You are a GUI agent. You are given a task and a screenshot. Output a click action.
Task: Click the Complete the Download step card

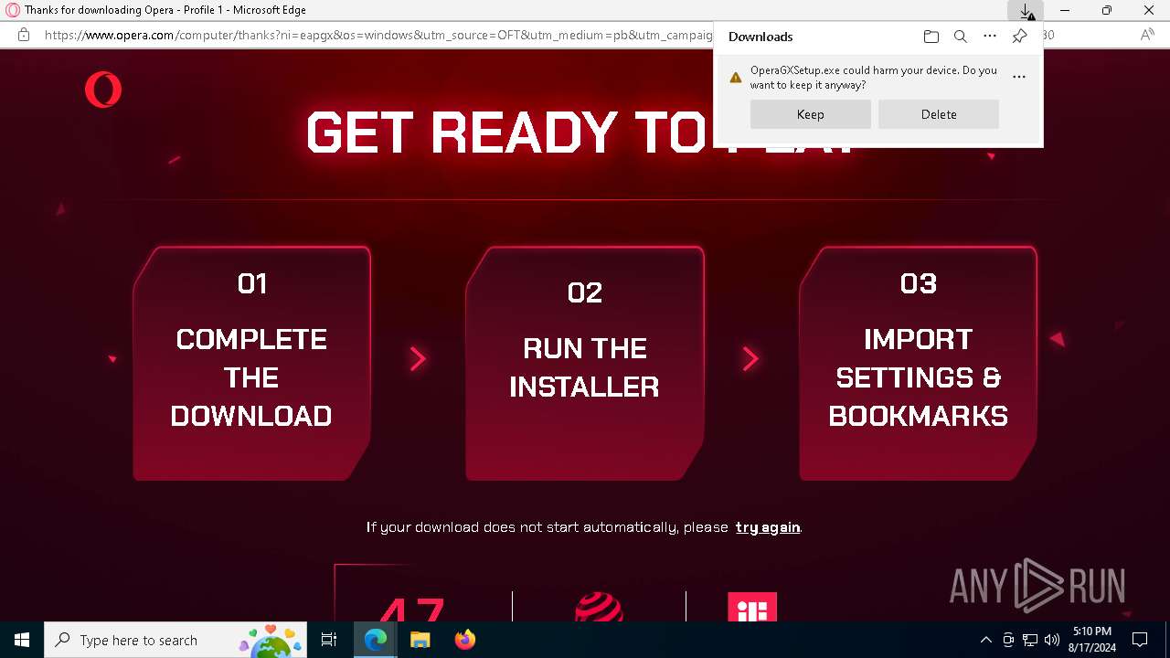251,363
